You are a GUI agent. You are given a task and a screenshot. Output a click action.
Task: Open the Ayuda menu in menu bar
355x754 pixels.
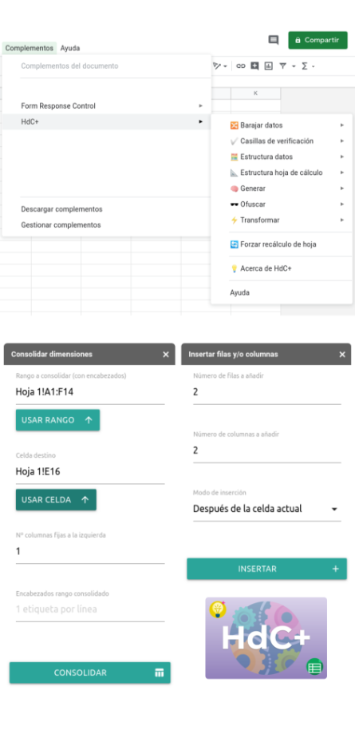(x=70, y=48)
